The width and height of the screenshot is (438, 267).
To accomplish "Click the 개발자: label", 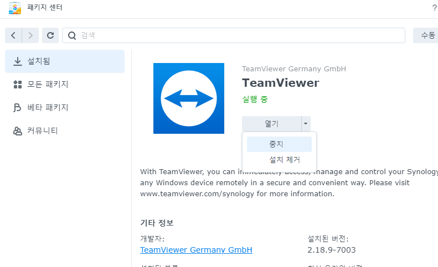I will [152, 239].
